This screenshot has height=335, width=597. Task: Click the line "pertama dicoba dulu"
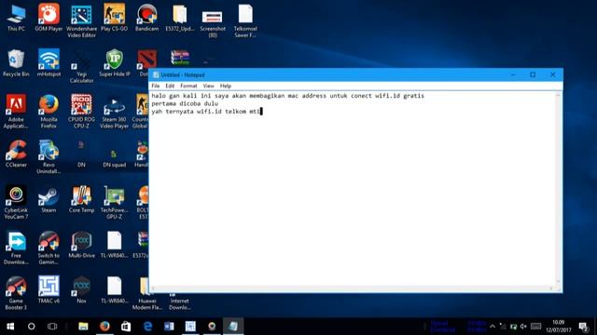(185, 103)
